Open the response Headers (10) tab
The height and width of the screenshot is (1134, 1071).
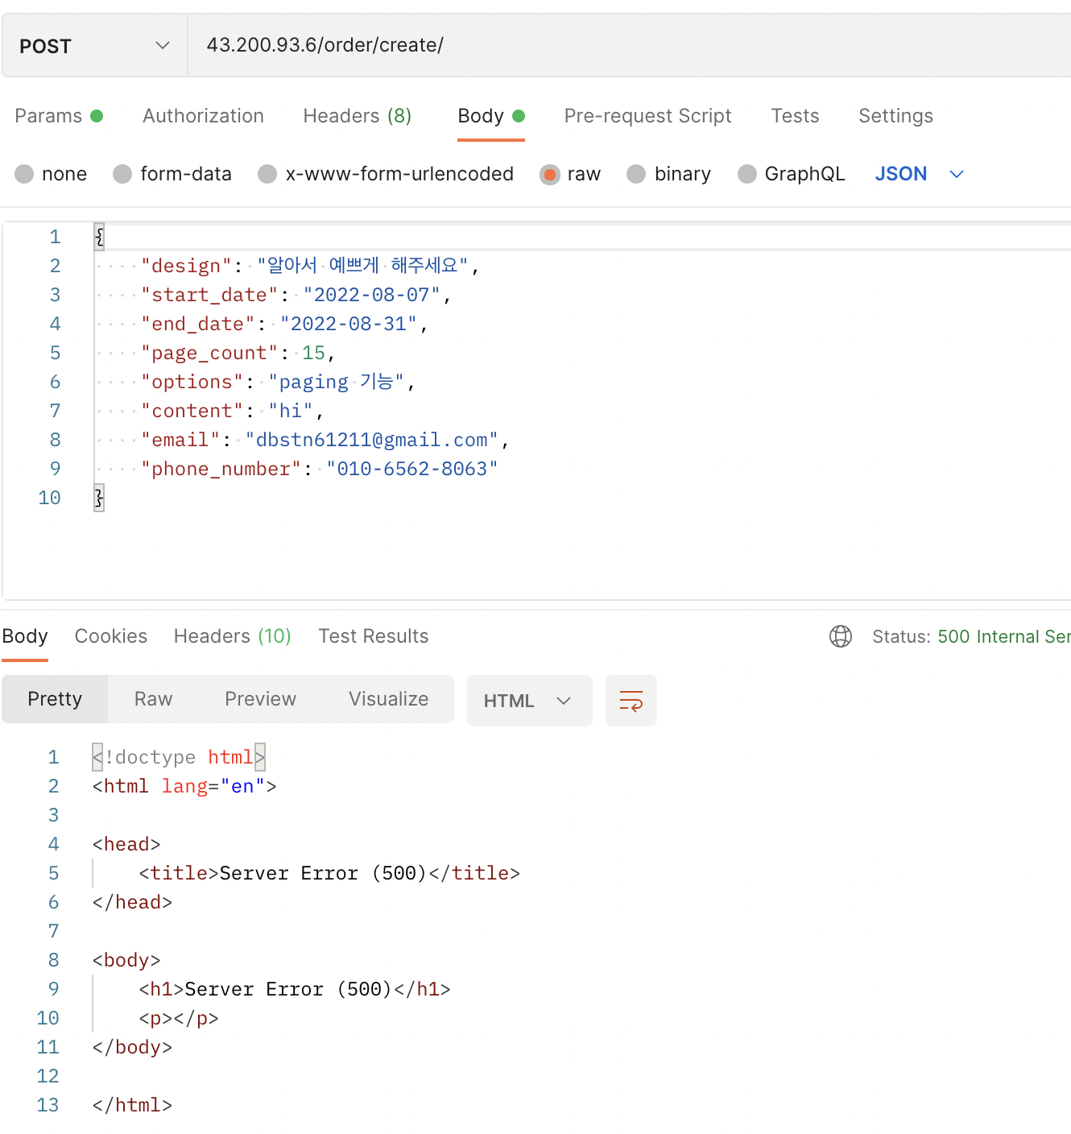pyautogui.click(x=233, y=636)
